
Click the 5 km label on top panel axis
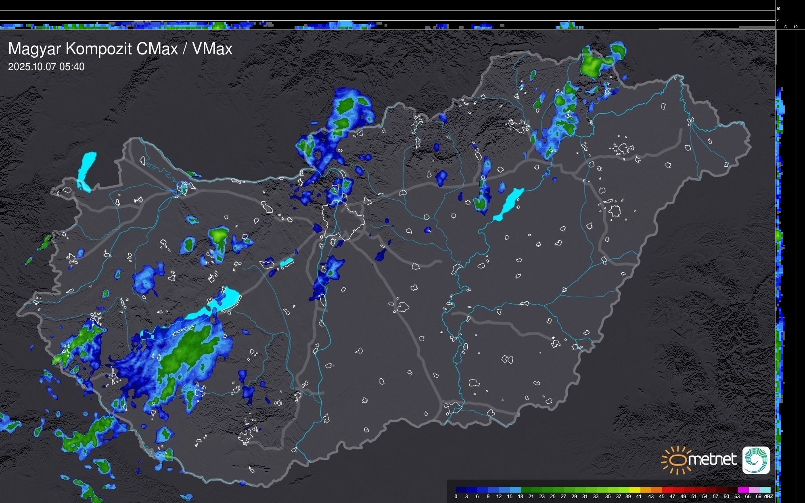point(778,19)
